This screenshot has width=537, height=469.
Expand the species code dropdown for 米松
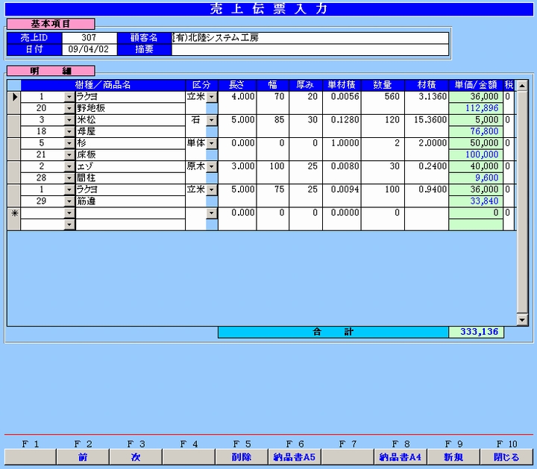(69, 120)
